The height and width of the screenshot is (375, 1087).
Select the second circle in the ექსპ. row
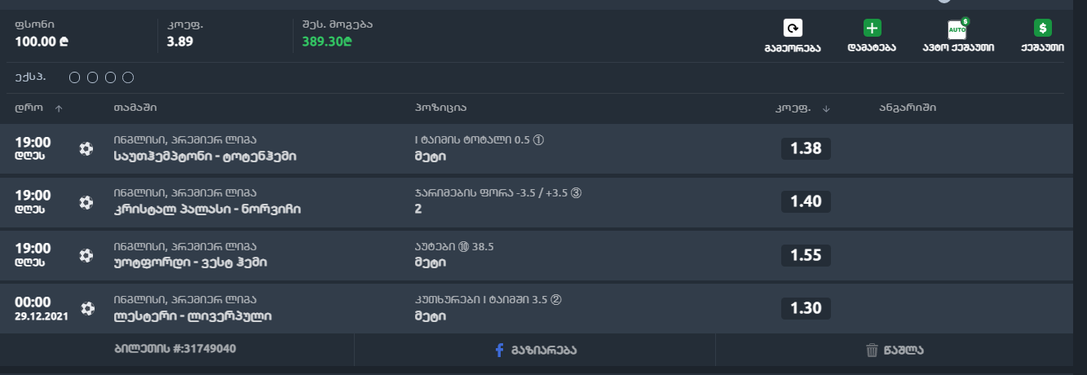tap(92, 77)
